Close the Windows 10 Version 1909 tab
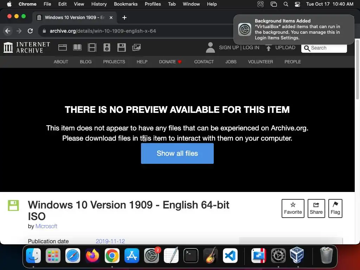 111,18
